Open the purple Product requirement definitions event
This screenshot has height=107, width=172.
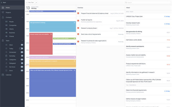click(53, 57)
